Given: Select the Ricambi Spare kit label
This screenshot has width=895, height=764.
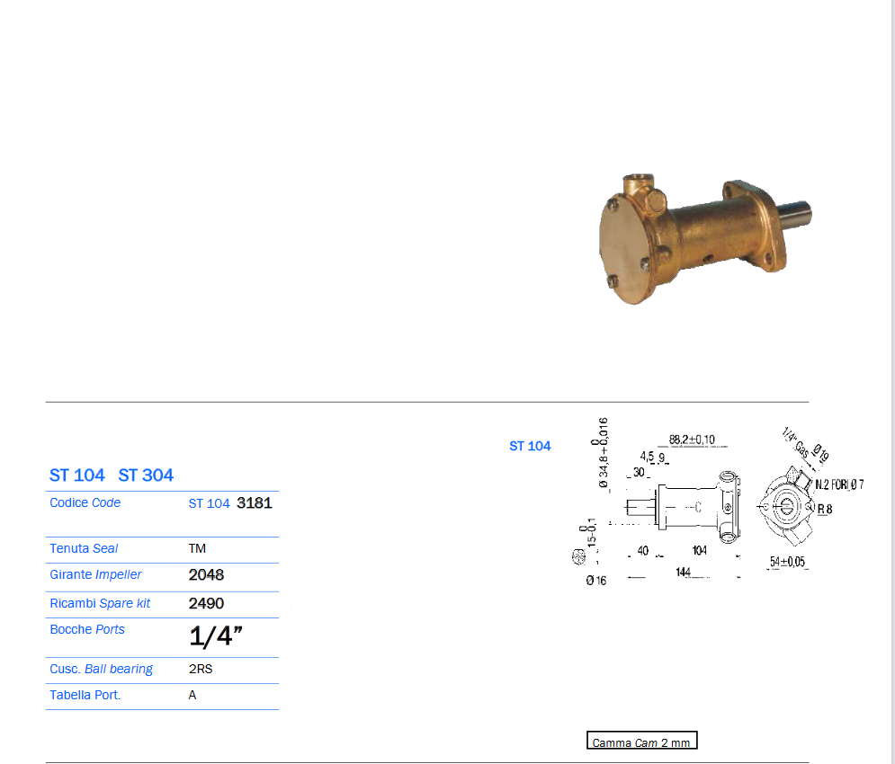Looking at the screenshot, I should click(x=100, y=603).
